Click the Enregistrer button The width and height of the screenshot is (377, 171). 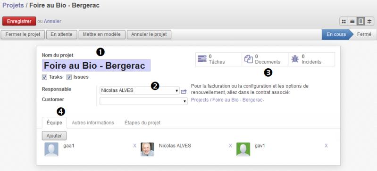pyautogui.click(x=19, y=21)
